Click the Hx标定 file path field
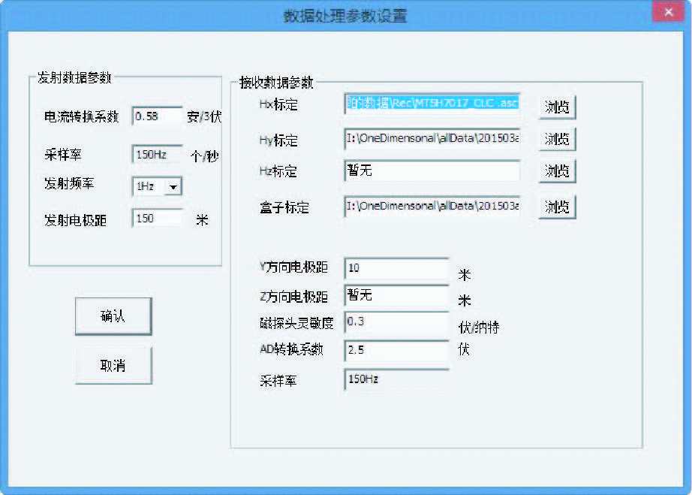692x495 pixels. pyautogui.click(x=432, y=104)
